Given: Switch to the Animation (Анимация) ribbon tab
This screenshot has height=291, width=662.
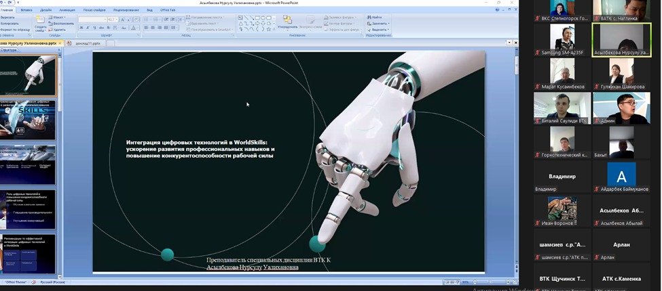Looking at the screenshot, I should pos(68,11).
